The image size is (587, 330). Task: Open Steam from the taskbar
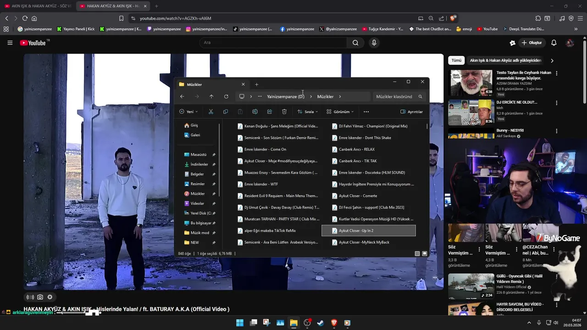(321, 323)
